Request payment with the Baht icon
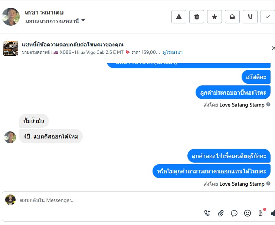The width and height of the screenshot is (275, 225). click(x=261, y=213)
